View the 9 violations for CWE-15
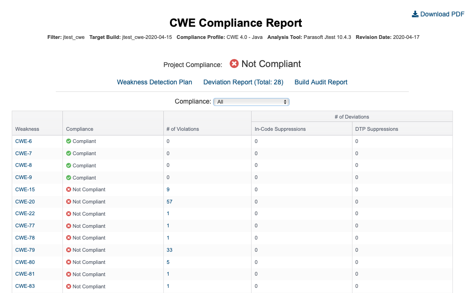This screenshot has height=293, width=467. (x=168, y=189)
